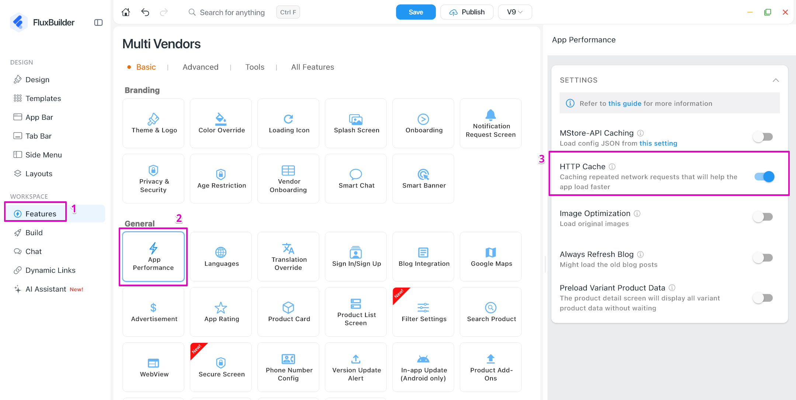Switch to the Basic tab

[146, 67]
